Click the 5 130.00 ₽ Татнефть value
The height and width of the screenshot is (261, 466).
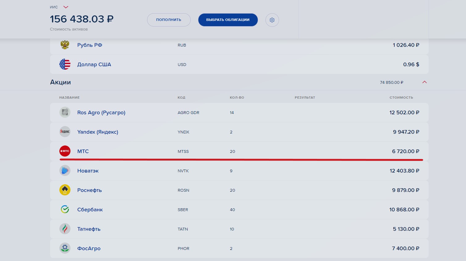(x=406, y=229)
